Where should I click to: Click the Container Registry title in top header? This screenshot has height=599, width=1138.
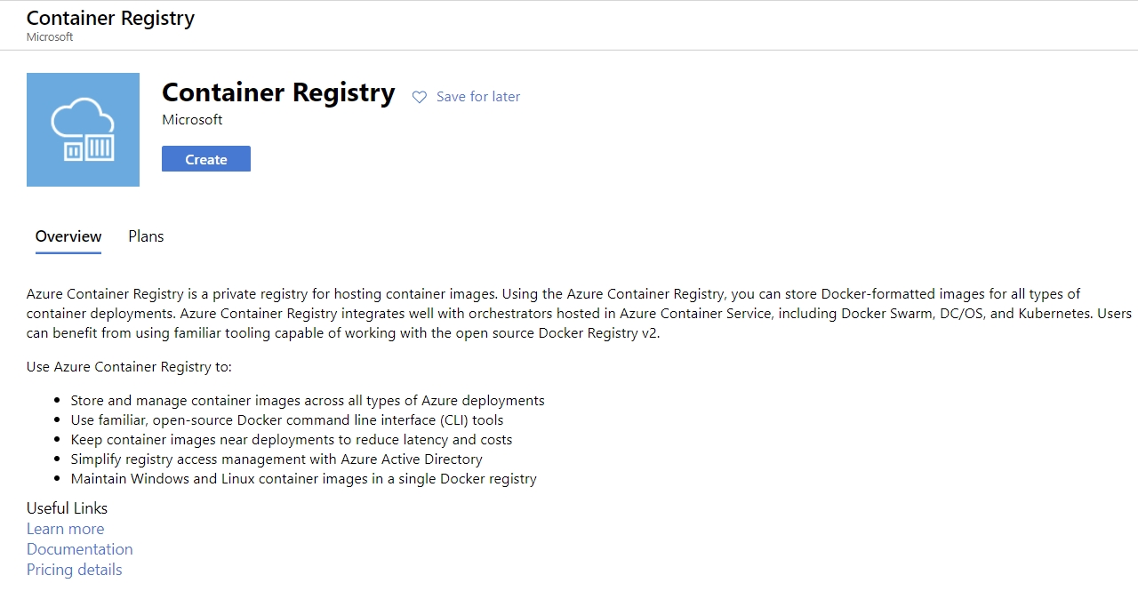110,18
